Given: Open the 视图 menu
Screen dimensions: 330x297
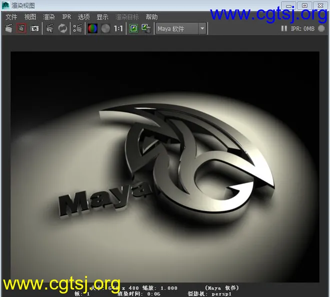Looking at the screenshot, I should (30, 17).
